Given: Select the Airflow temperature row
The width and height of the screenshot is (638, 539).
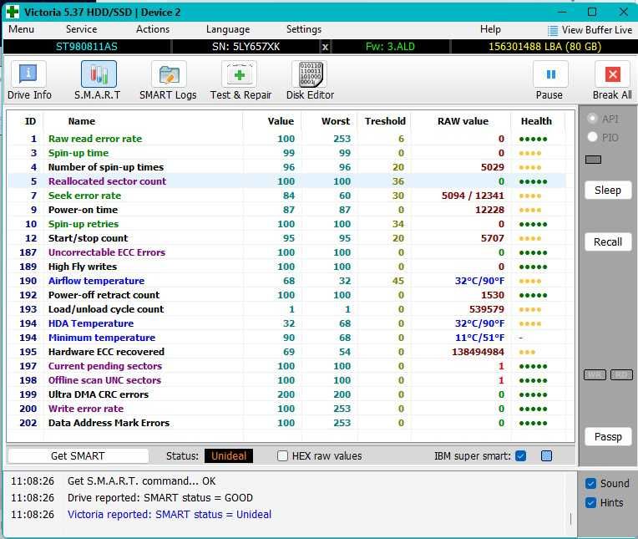Looking at the screenshot, I should tap(286, 281).
